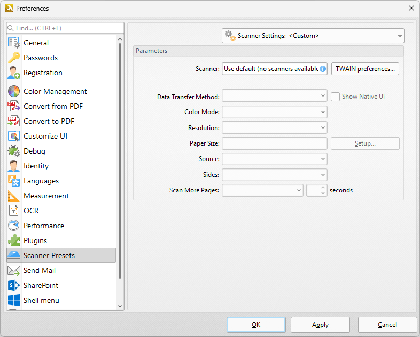Open the Sides dropdown

point(274,175)
